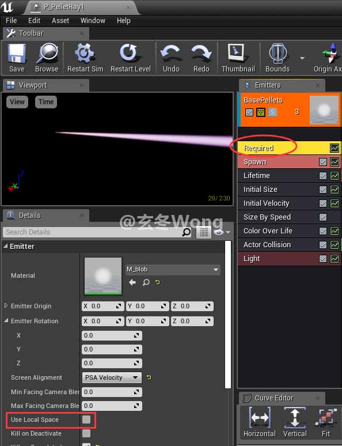Click the Time button in viewport

(46, 102)
